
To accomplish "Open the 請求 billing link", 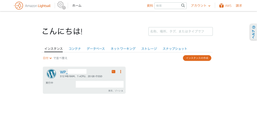I will click(239, 6).
